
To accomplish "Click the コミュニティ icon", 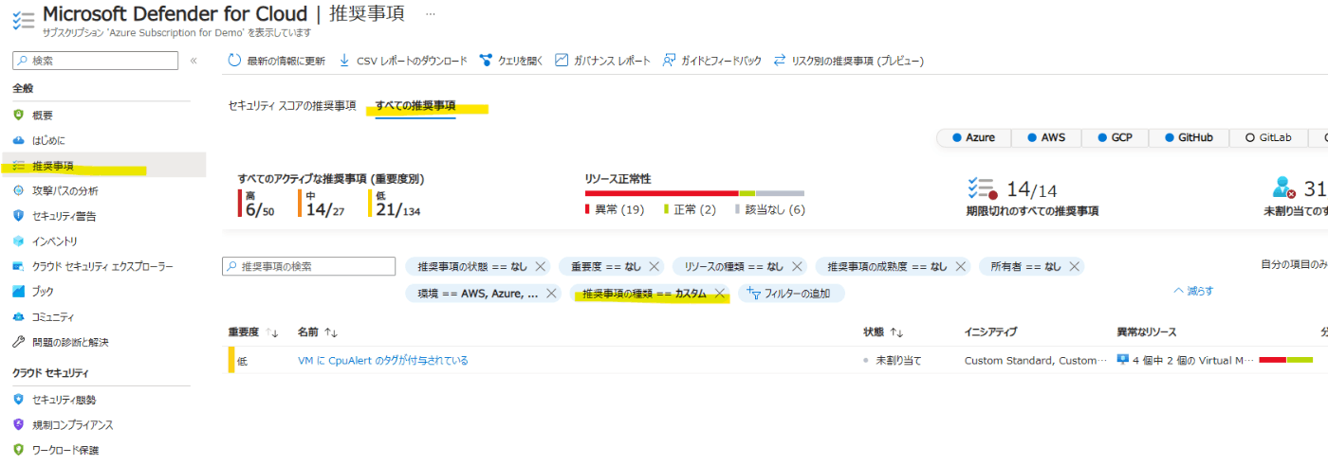I will (x=19, y=317).
